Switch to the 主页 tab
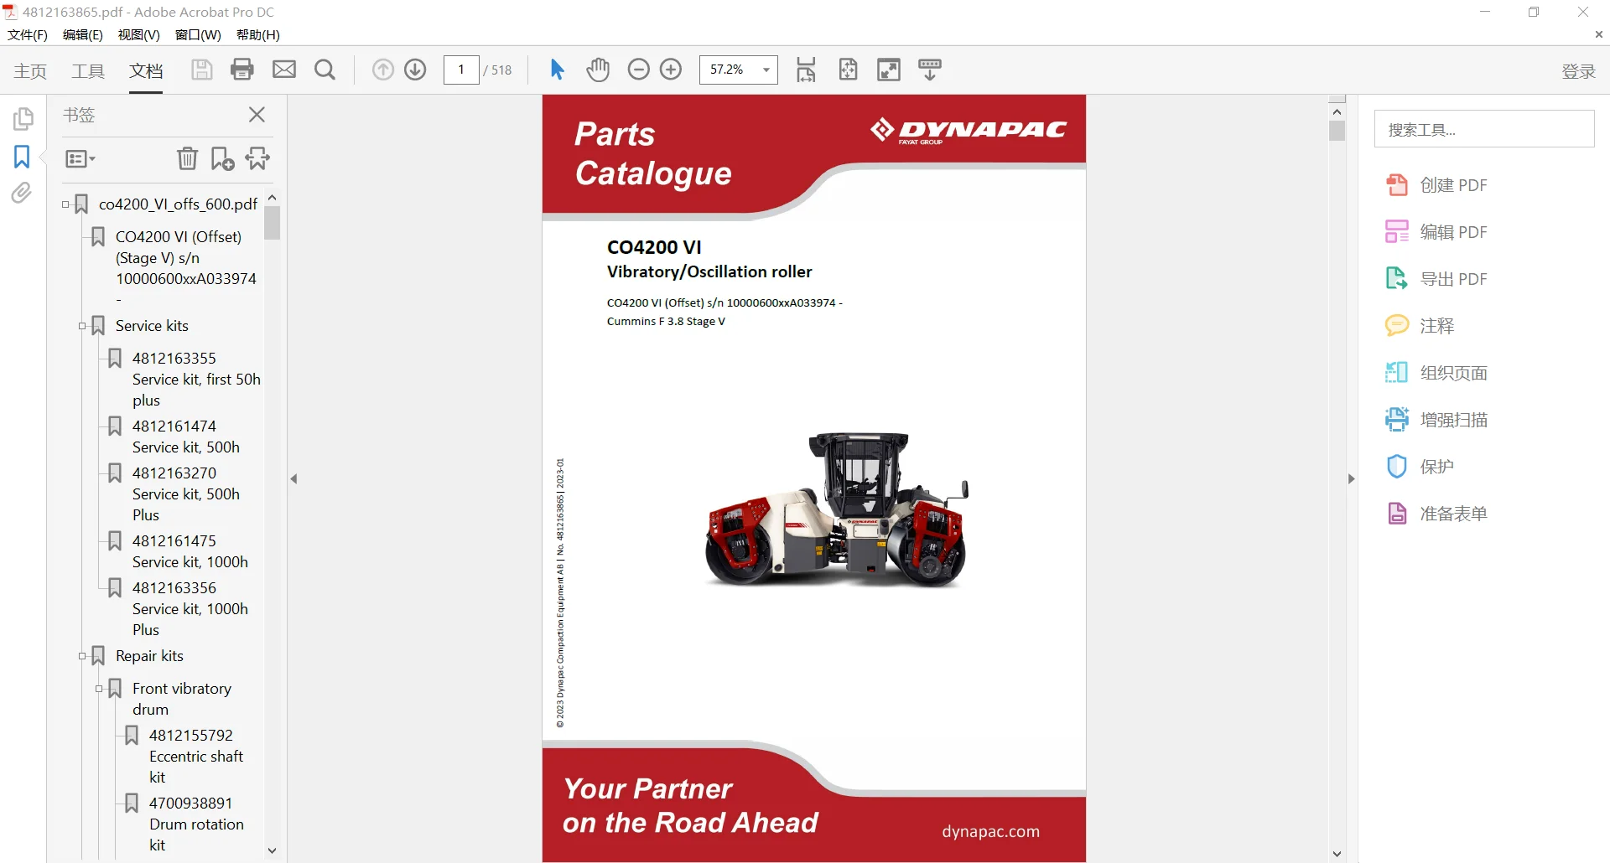The image size is (1610, 863). [x=30, y=71]
